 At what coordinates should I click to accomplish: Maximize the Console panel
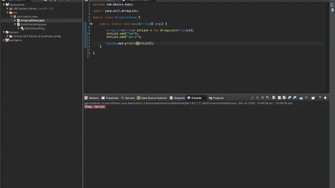[x=325, y=98]
